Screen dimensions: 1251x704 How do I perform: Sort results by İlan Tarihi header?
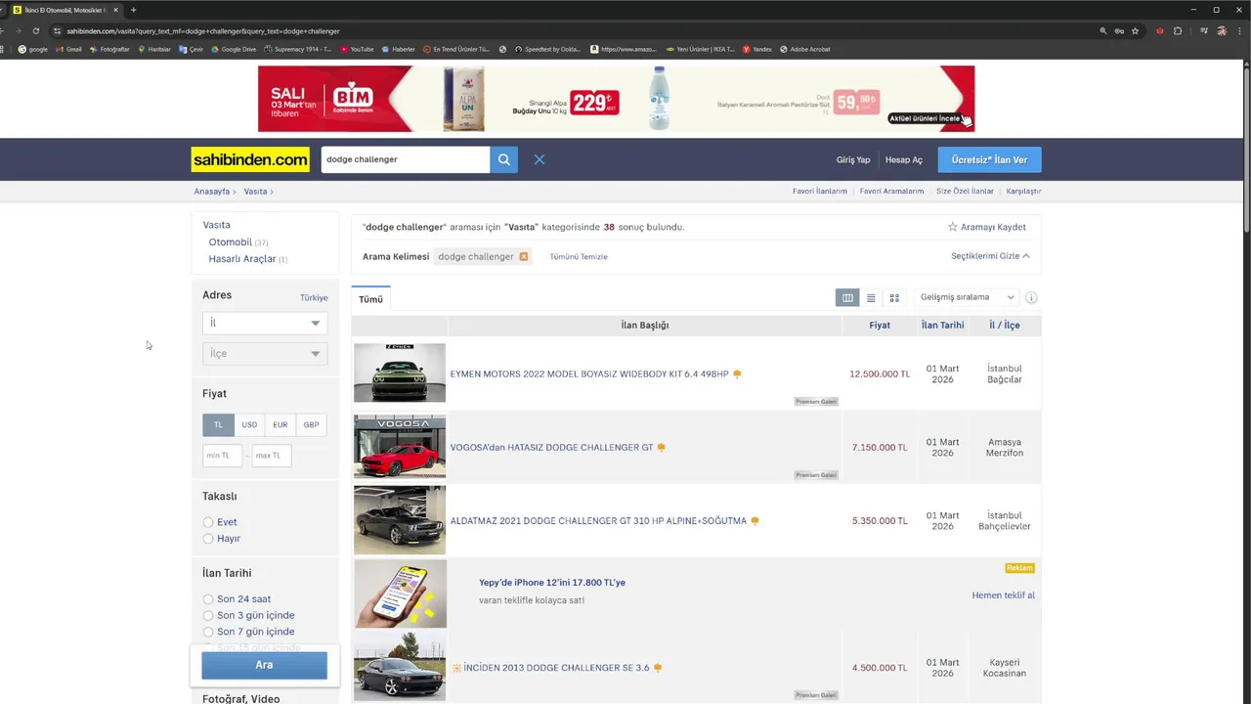pyautogui.click(x=942, y=326)
